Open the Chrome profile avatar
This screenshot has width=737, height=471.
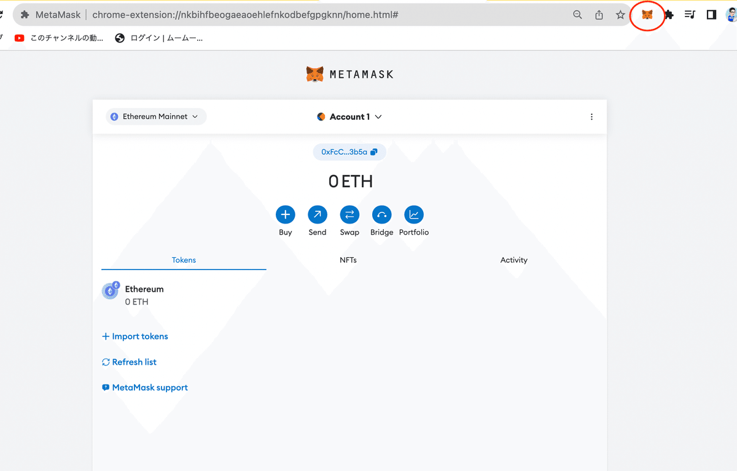point(731,15)
